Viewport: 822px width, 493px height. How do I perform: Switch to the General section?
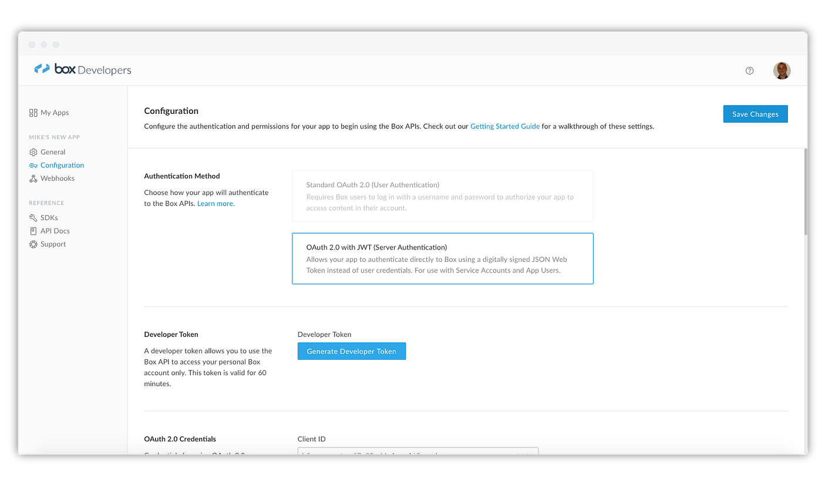(x=52, y=151)
